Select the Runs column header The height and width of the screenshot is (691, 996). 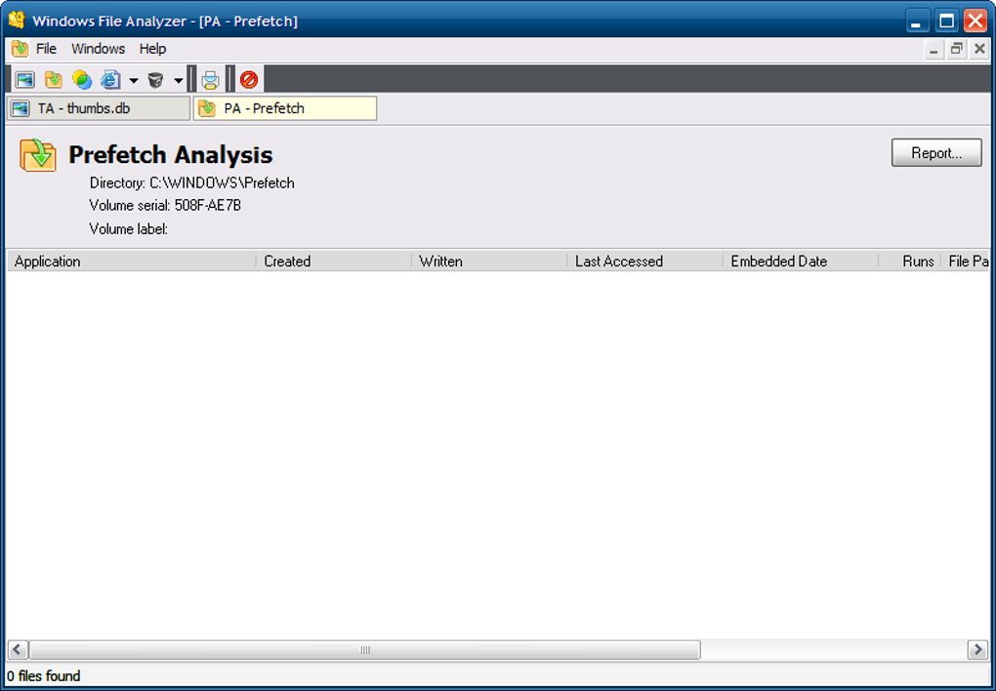coord(917,261)
